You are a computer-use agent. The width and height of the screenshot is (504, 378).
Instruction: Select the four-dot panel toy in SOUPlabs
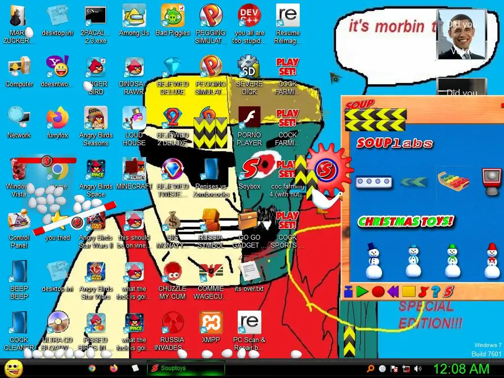click(374, 182)
